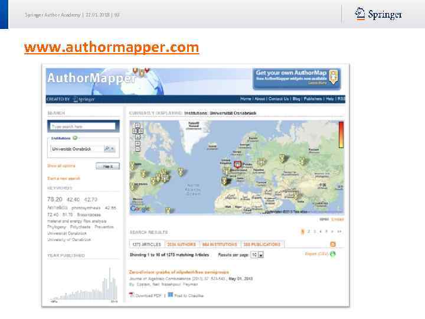Click Start a new search link
The width and height of the screenshot is (425, 319).
pos(64,178)
